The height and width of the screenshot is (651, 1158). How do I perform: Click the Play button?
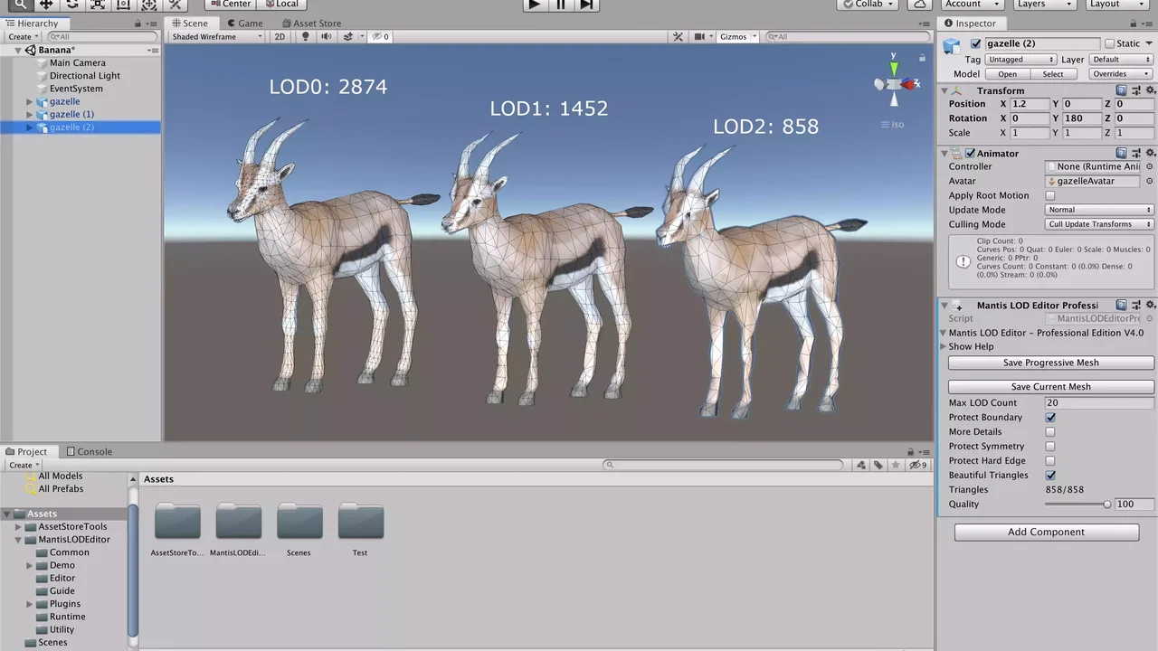[535, 5]
